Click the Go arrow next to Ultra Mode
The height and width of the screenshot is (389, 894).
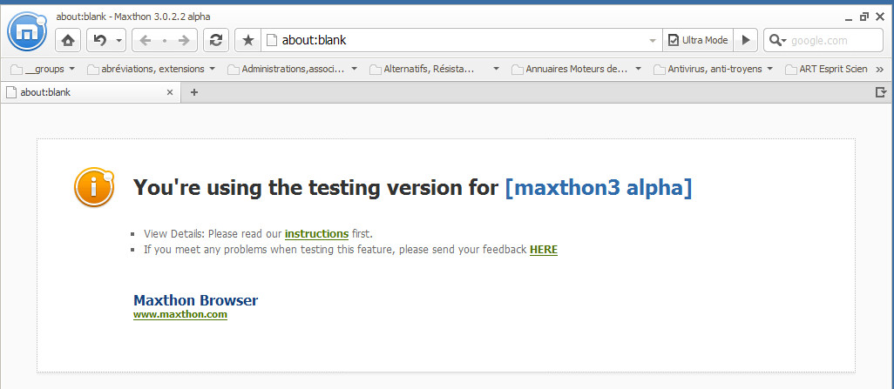tap(745, 40)
